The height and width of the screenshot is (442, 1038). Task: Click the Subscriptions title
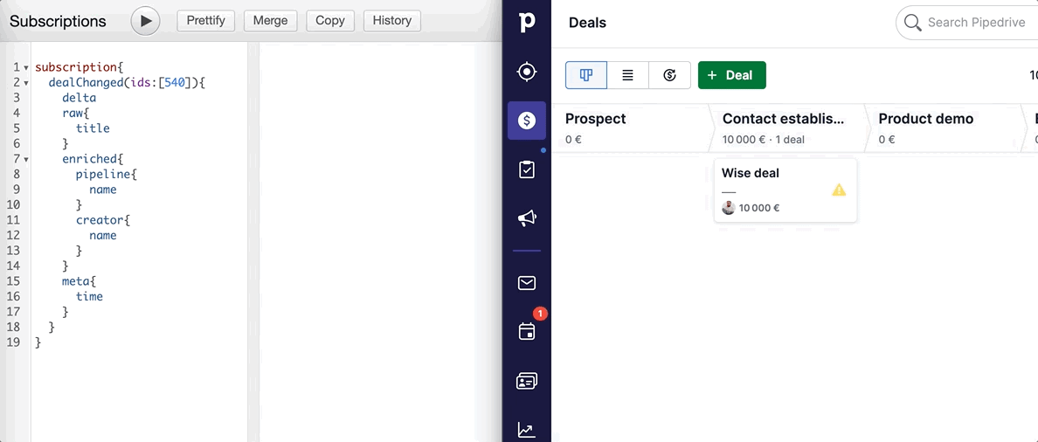tap(58, 21)
